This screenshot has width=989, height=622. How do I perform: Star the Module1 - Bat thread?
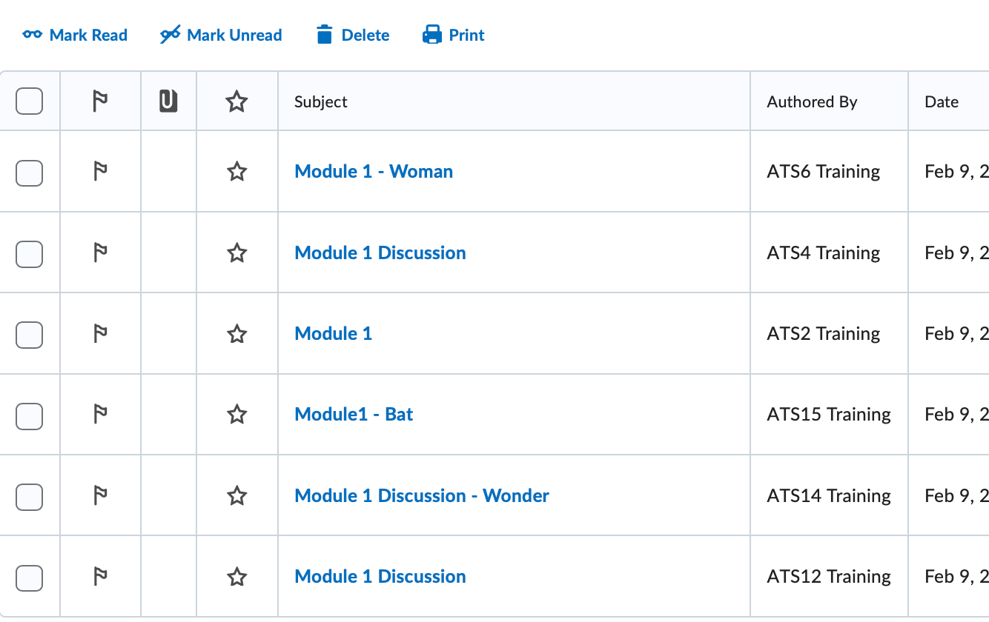pos(236,415)
